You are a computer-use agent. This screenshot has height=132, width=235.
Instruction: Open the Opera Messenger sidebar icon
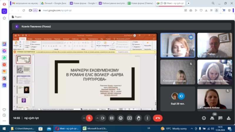coord(4,51)
